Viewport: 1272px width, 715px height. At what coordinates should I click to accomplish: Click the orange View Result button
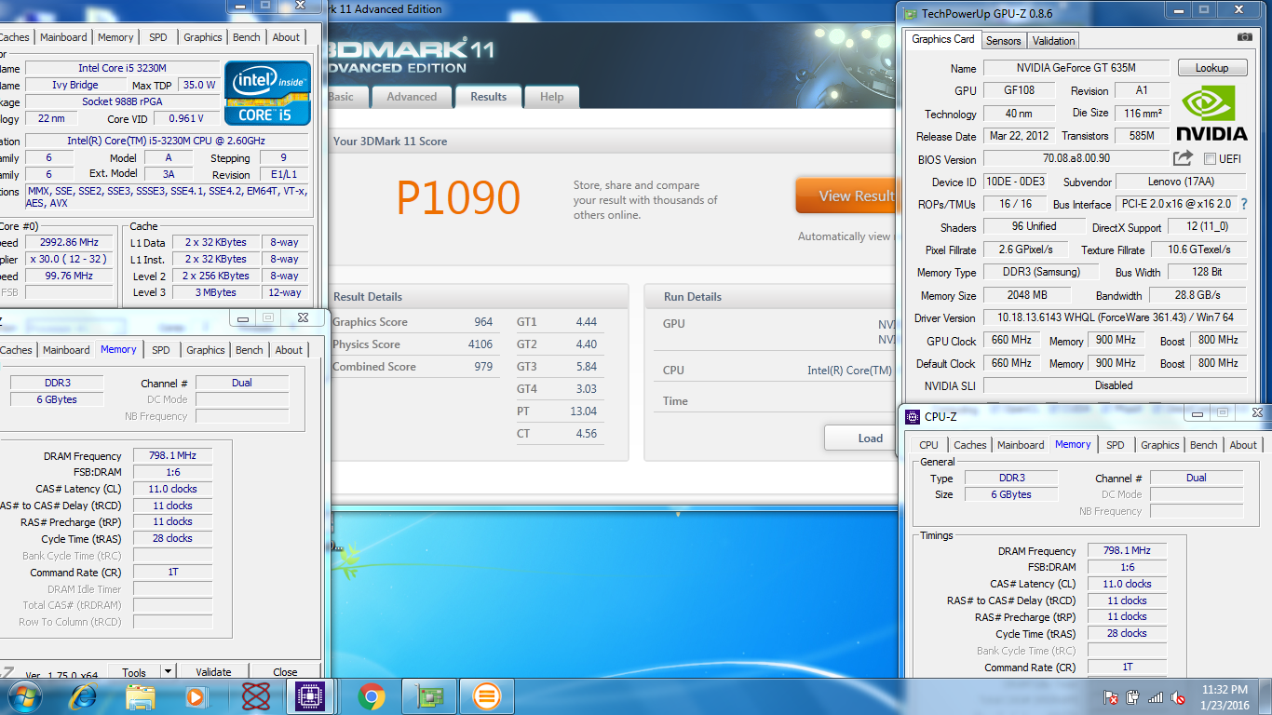(846, 196)
